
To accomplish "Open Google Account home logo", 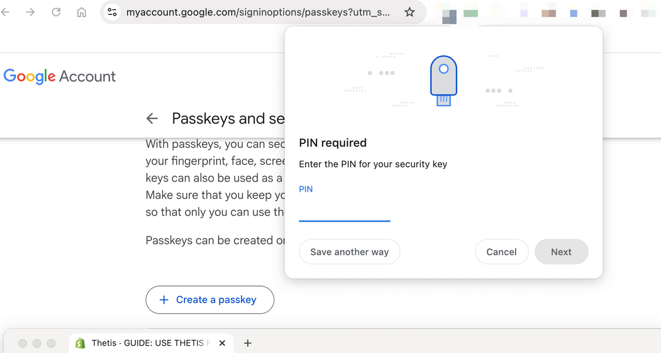I will click(59, 76).
